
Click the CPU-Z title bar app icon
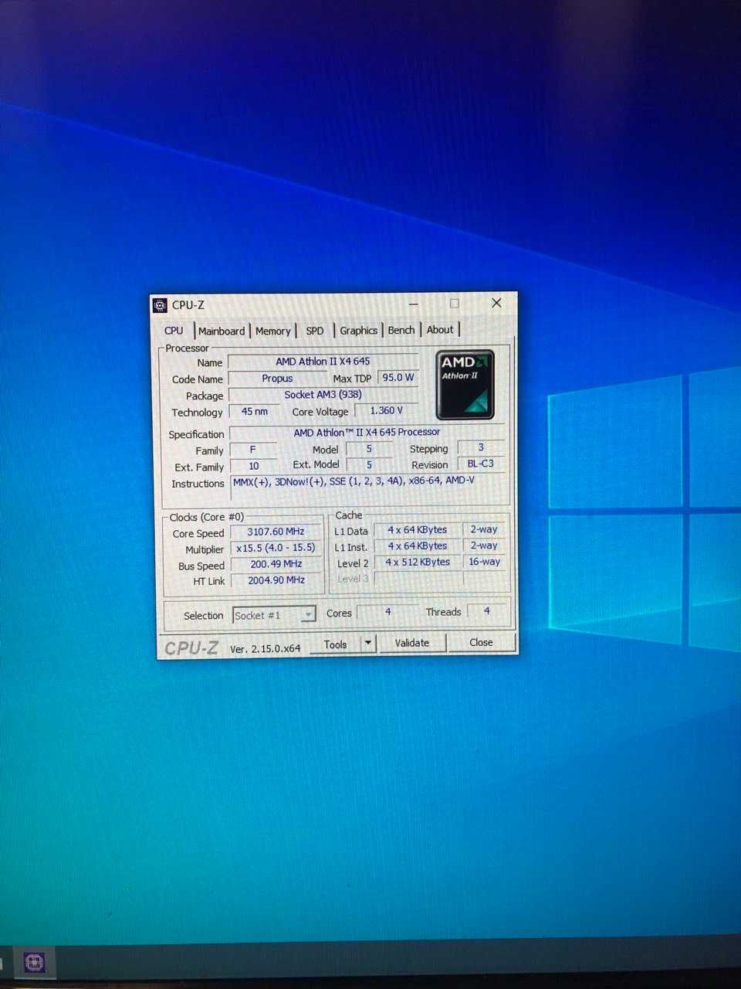pos(160,305)
